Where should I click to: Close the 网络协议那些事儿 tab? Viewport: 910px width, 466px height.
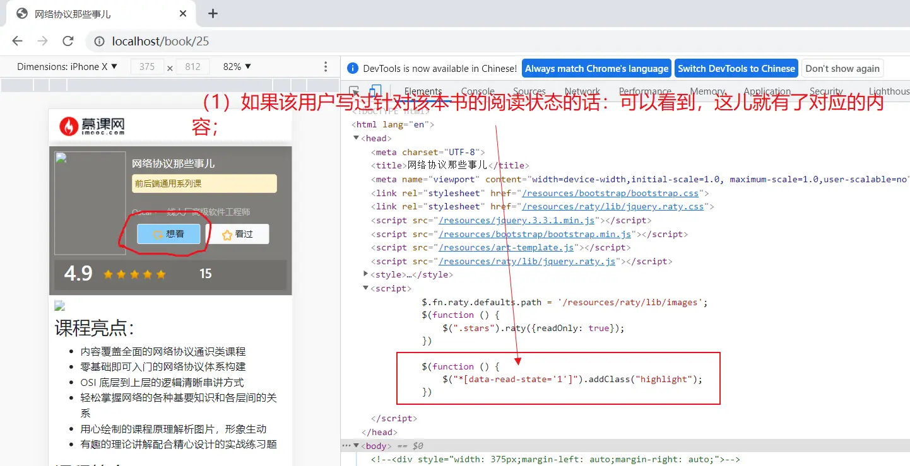tap(183, 13)
